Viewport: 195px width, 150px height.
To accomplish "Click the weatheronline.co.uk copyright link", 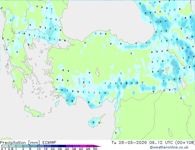I will click(x=169, y=147).
